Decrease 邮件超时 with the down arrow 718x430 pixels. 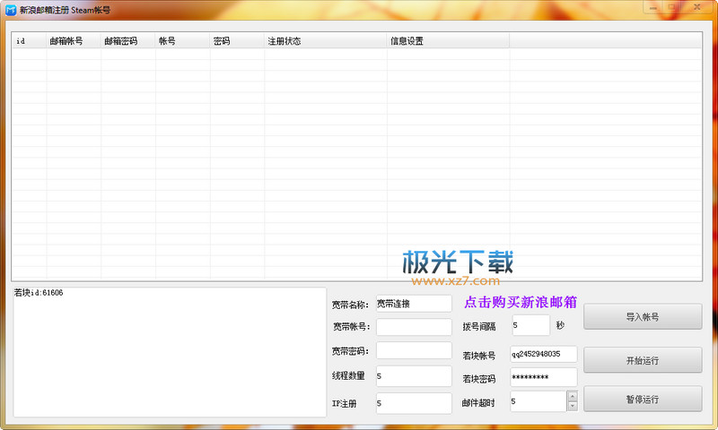pos(572,407)
